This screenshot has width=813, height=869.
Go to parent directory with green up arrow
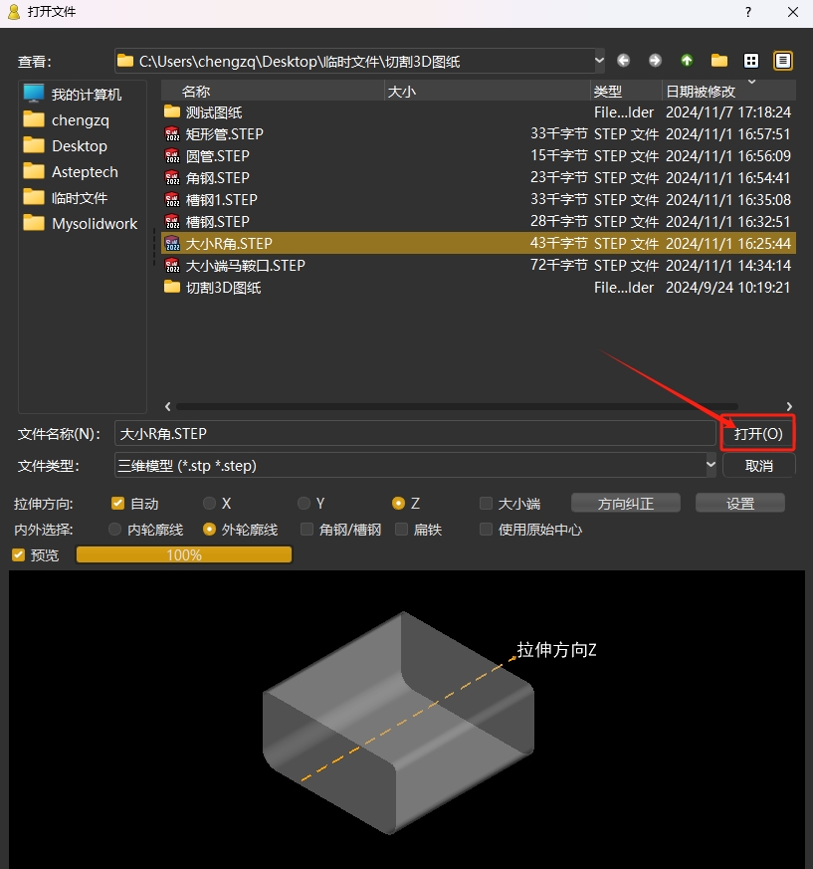(x=687, y=61)
